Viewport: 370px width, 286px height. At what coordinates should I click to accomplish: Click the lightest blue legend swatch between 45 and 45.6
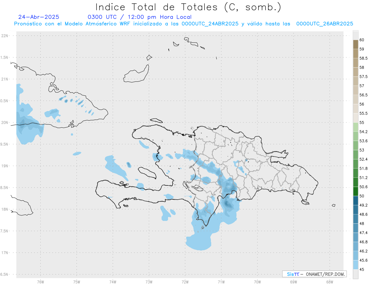(356, 265)
